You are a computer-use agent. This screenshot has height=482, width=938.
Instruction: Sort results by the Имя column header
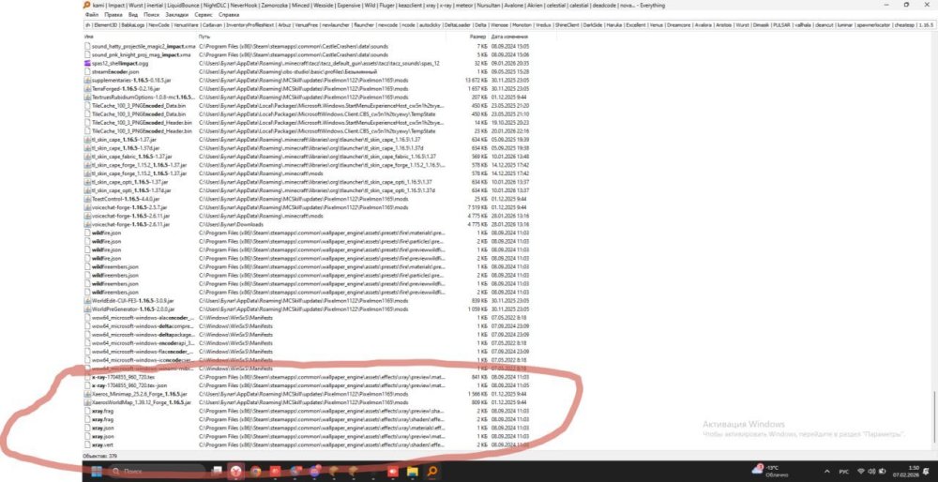88,38
